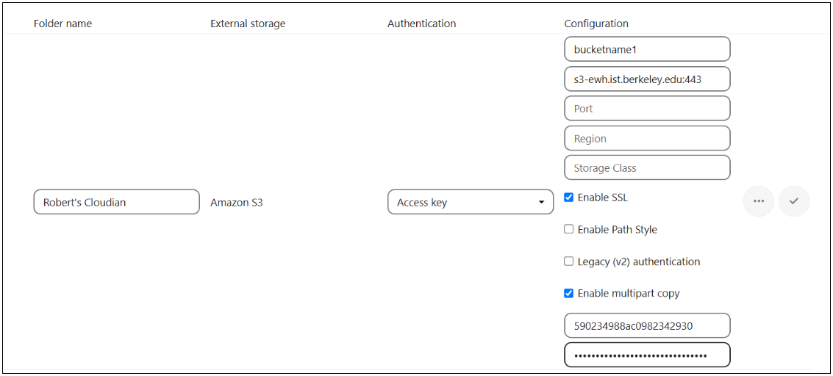Click the s3-ewh.ist.berkeley.edu hostname field

647,79
